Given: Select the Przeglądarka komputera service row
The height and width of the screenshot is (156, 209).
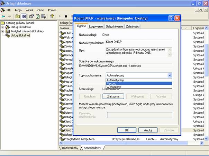Looking at the screenshot, I should click(131, 139).
